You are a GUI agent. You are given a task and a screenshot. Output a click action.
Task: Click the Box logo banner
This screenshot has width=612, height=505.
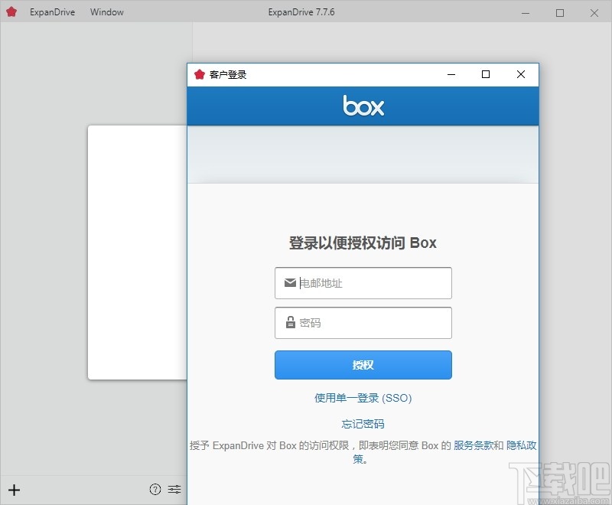[x=362, y=106]
